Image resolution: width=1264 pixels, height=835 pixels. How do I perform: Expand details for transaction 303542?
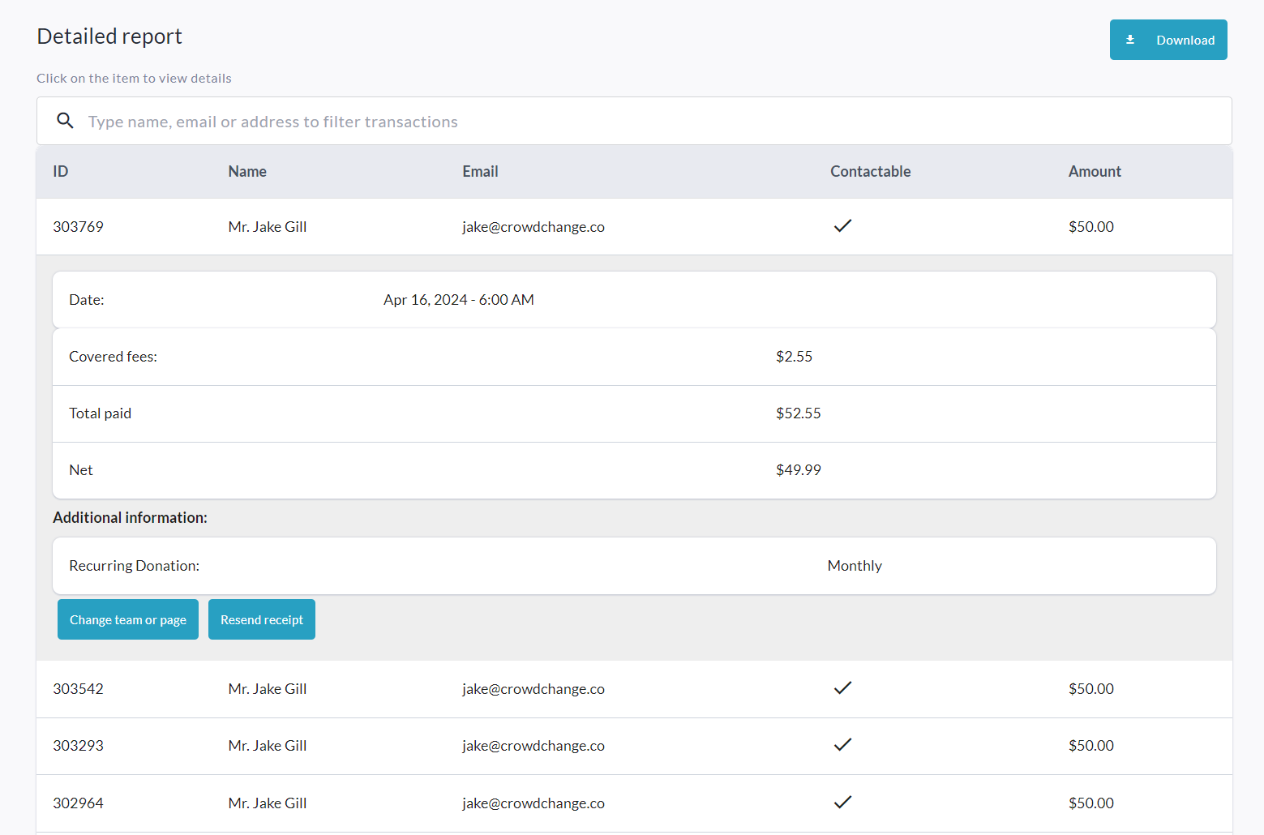click(78, 689)
